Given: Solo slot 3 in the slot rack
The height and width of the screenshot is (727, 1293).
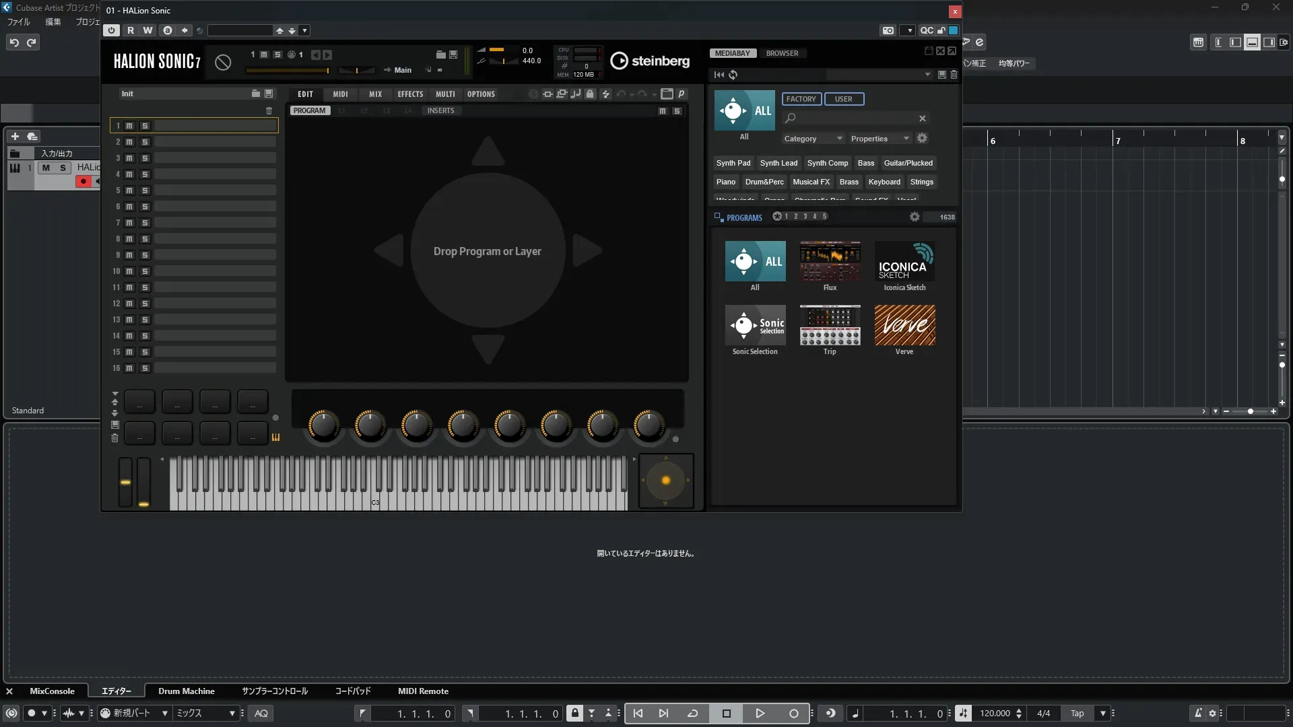Looking at the screenshot, I should point(145,158).
